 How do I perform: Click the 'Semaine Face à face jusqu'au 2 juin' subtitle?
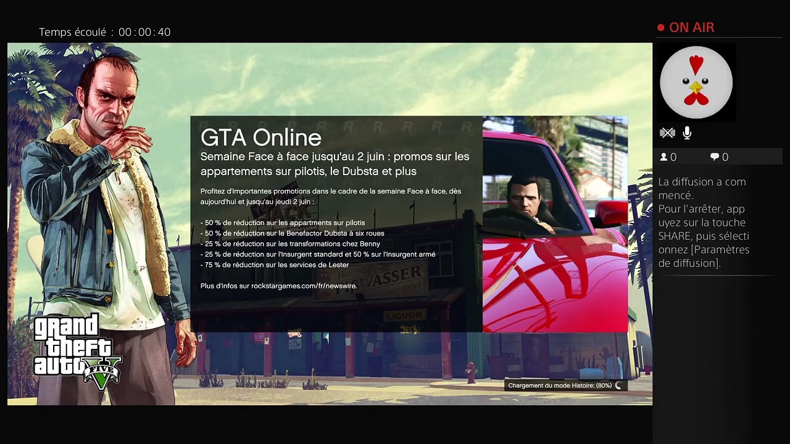[x=335, y=164]
